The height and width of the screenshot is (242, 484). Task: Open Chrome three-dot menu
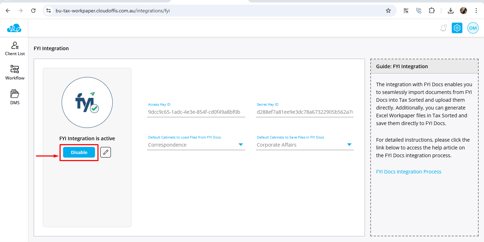click(476, 11)
